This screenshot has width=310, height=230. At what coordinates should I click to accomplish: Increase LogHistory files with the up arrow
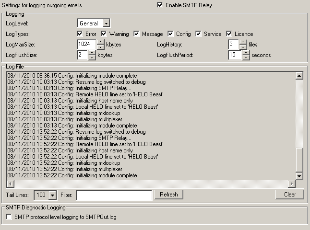click(x=243, y=42)
